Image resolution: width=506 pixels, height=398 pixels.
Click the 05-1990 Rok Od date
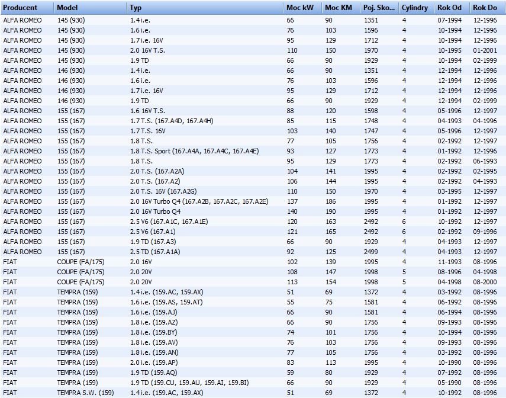[450, 383]
